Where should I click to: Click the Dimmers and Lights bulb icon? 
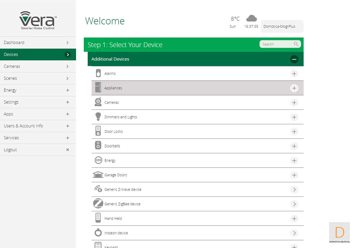tap(98, 117)
